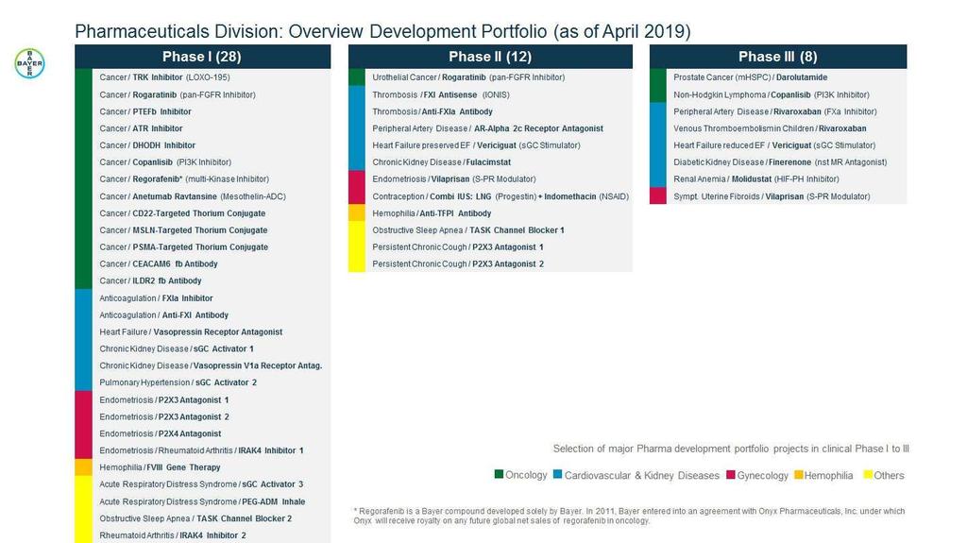The image size is (967, 543).
Task: Select 'Chronic Kidney Disease / sGC Activator 1' row
Action: [x=202, y=348]
